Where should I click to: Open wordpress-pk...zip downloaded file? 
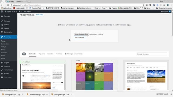click(60, 95)
